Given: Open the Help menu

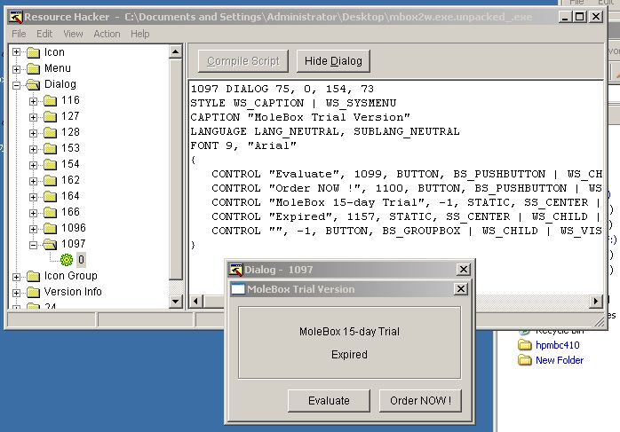Looking at the screenshot, I should [140, 34].
